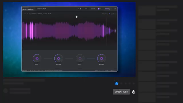Select the Macro 3 knob

(x=80, y=58)
